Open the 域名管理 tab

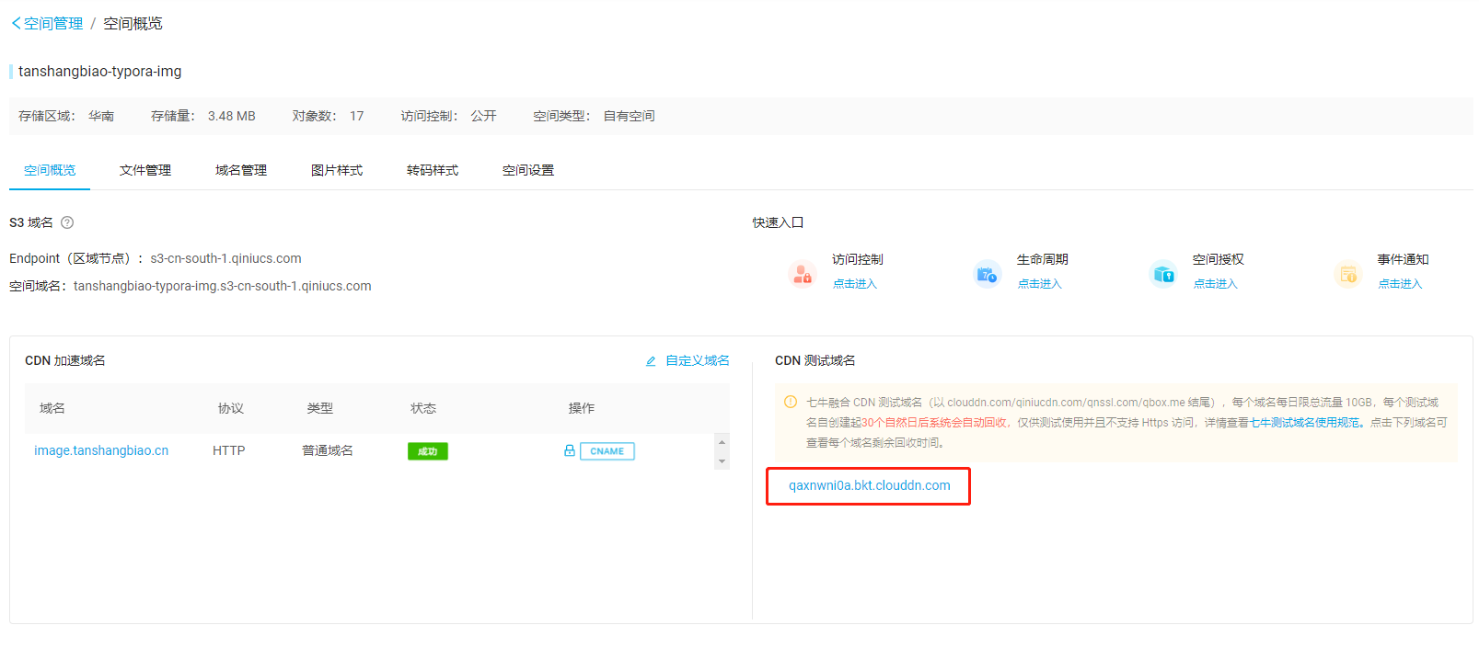click(241, 170)
